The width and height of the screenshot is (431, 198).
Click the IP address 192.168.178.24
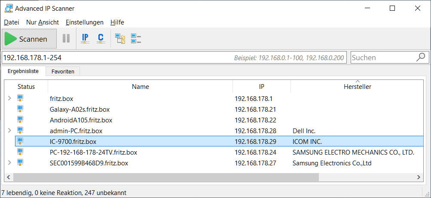pos(255,152)
